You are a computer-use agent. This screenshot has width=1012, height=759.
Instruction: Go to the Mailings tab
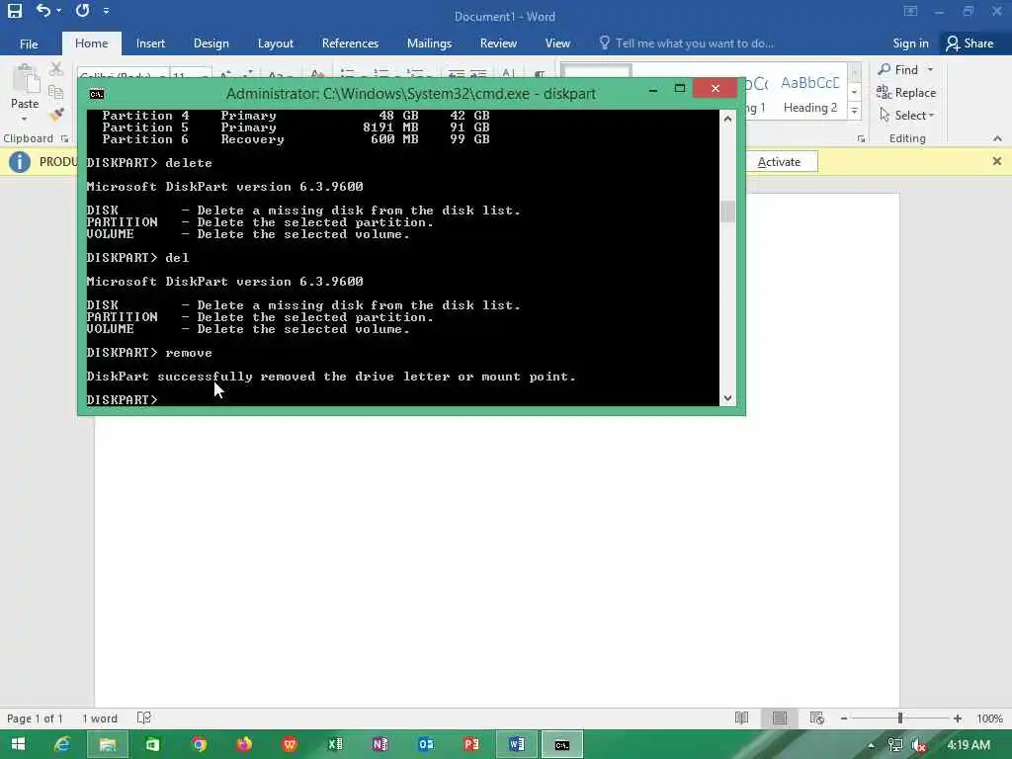coord(429,43)
